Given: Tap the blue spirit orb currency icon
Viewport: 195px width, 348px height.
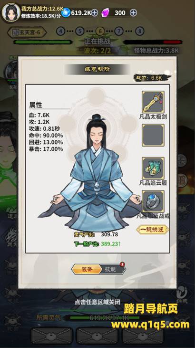Looking at the screenshot, I should 66,13.
